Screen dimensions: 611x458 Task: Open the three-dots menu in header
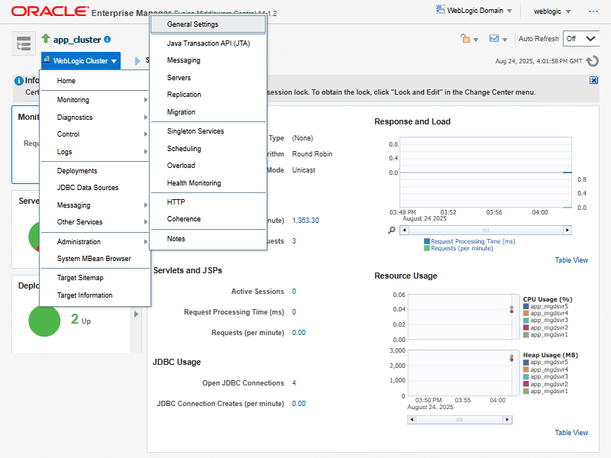(x=593, y=11)
